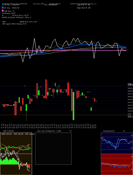
Task: Click the 'ADX: (MGR) 28.6, 24.6, 44.2' line
Action: pos(19,22)
